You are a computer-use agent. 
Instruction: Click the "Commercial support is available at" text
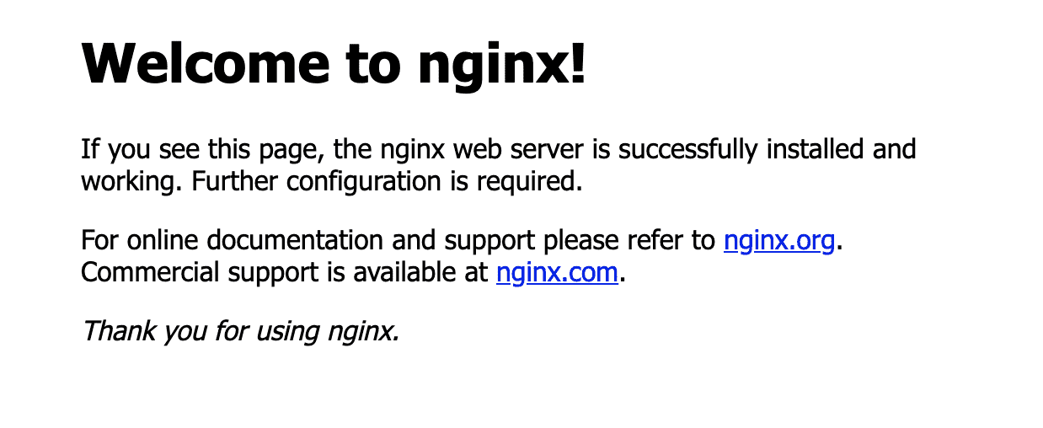(285, 272)
